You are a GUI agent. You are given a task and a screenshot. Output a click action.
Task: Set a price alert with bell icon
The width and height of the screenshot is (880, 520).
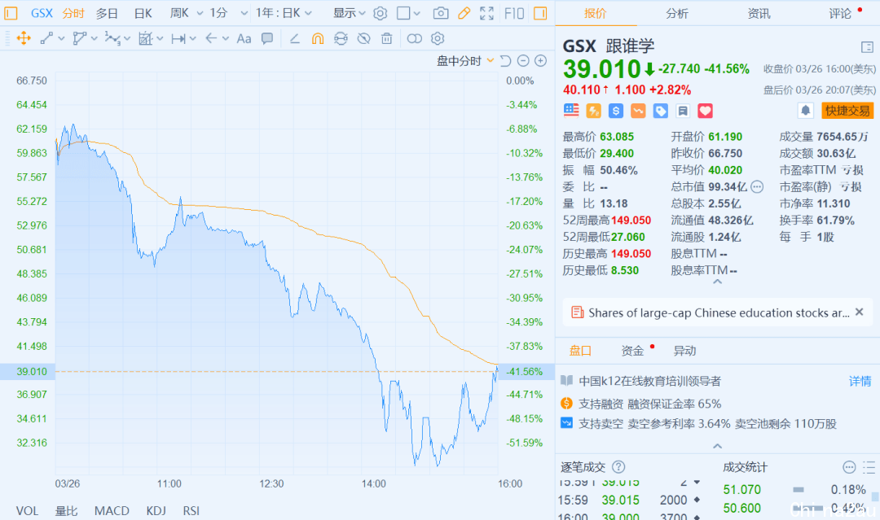click(x=805, y=111)
